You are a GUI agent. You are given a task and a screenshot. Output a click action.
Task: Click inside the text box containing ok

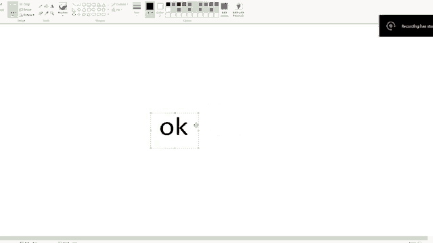pos(175,130)
